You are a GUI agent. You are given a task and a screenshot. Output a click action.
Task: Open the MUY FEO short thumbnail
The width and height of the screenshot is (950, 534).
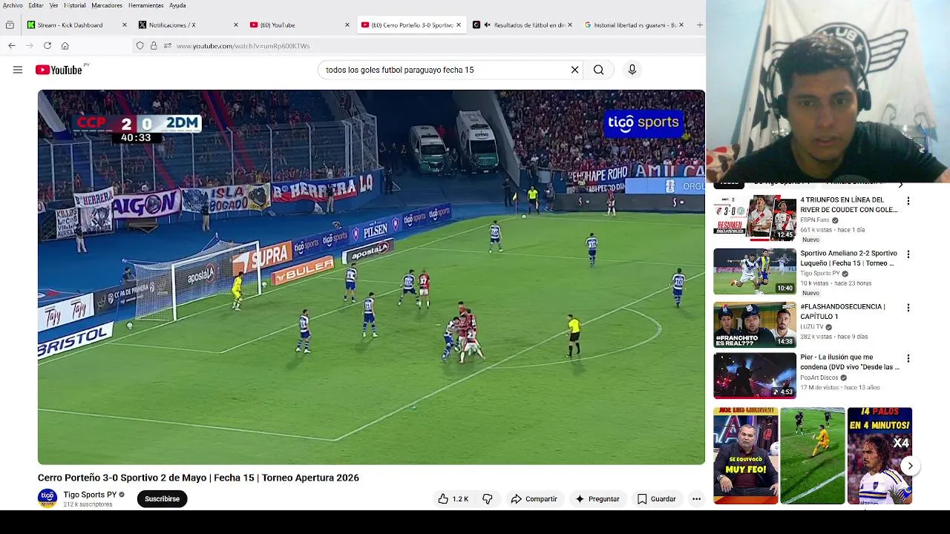click(x=746, y=455)
